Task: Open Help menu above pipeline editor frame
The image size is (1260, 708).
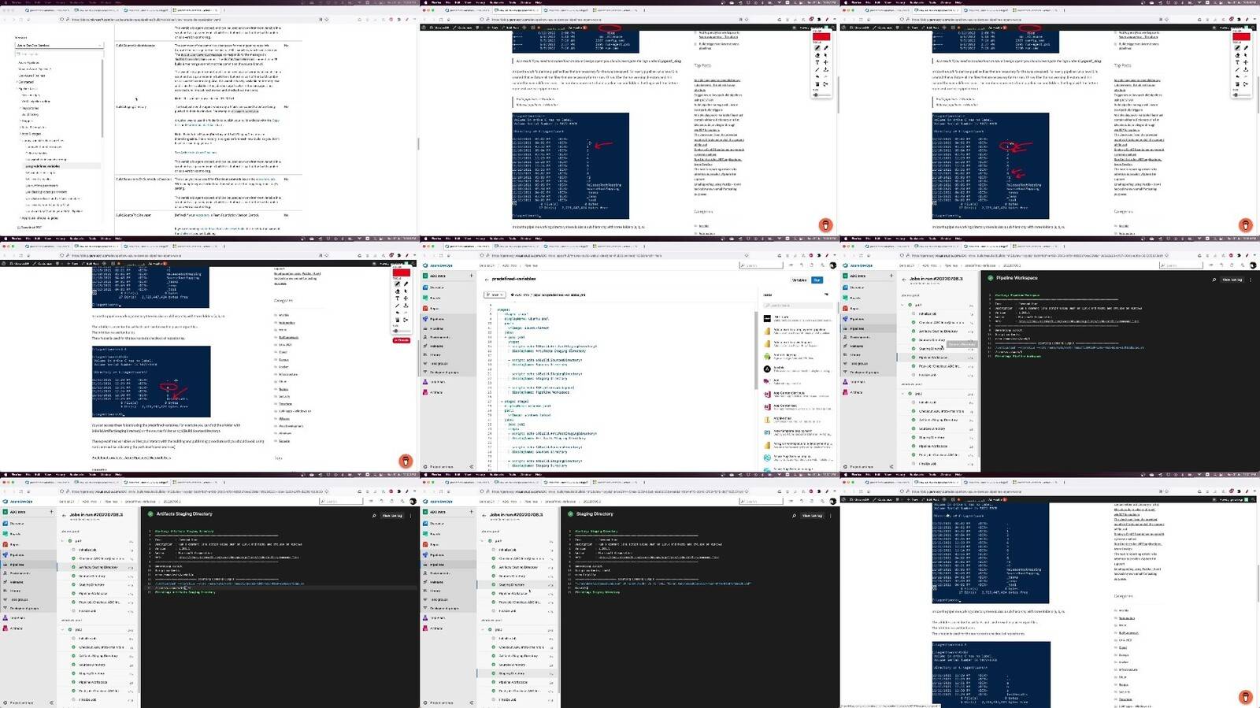Action: point(539,239)
